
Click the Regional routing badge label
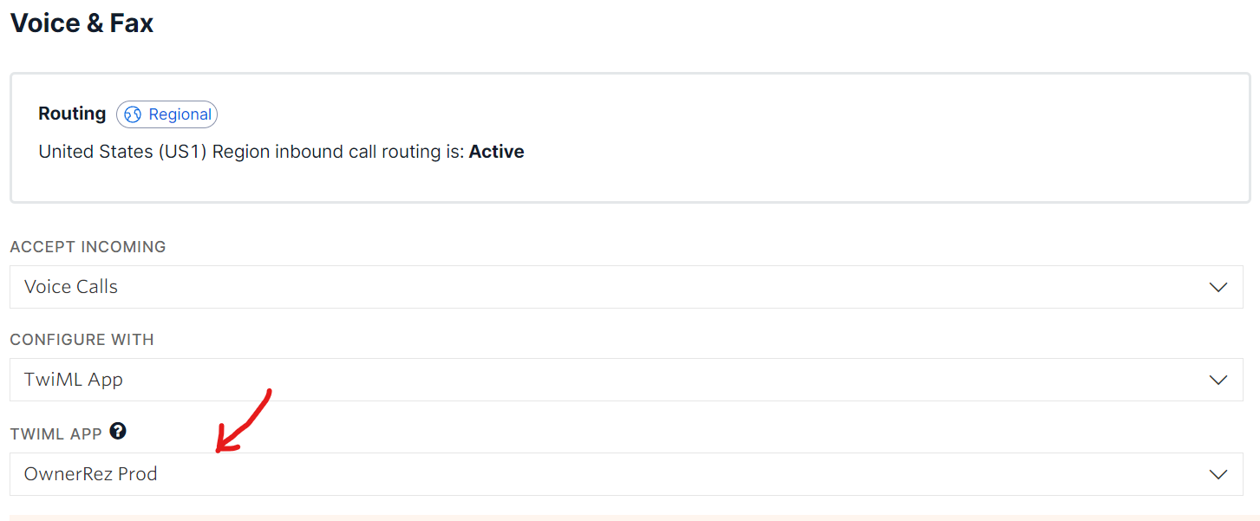[180, 114]
